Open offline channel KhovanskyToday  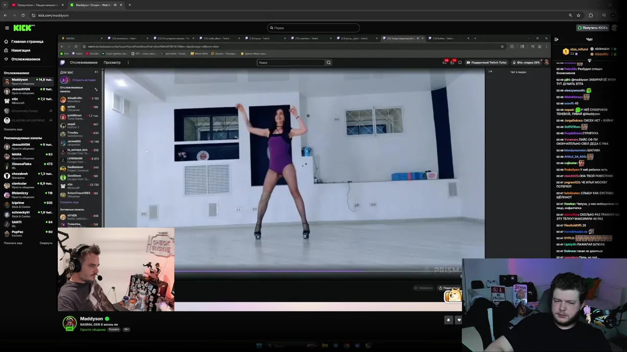[29, 111]
